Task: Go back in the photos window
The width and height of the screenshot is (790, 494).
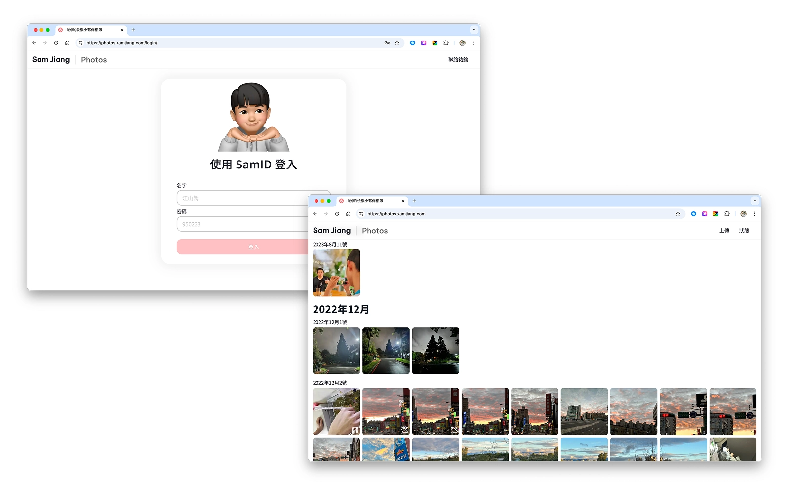Action: tap(315, 214)
